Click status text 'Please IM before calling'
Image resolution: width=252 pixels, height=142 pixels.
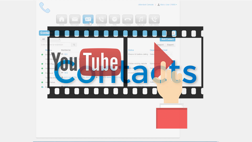click(x=138, y=54)
